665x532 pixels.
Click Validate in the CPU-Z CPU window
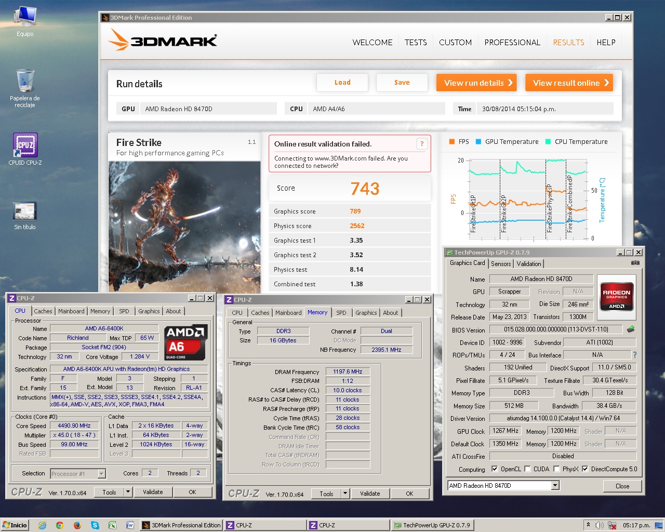153,492
